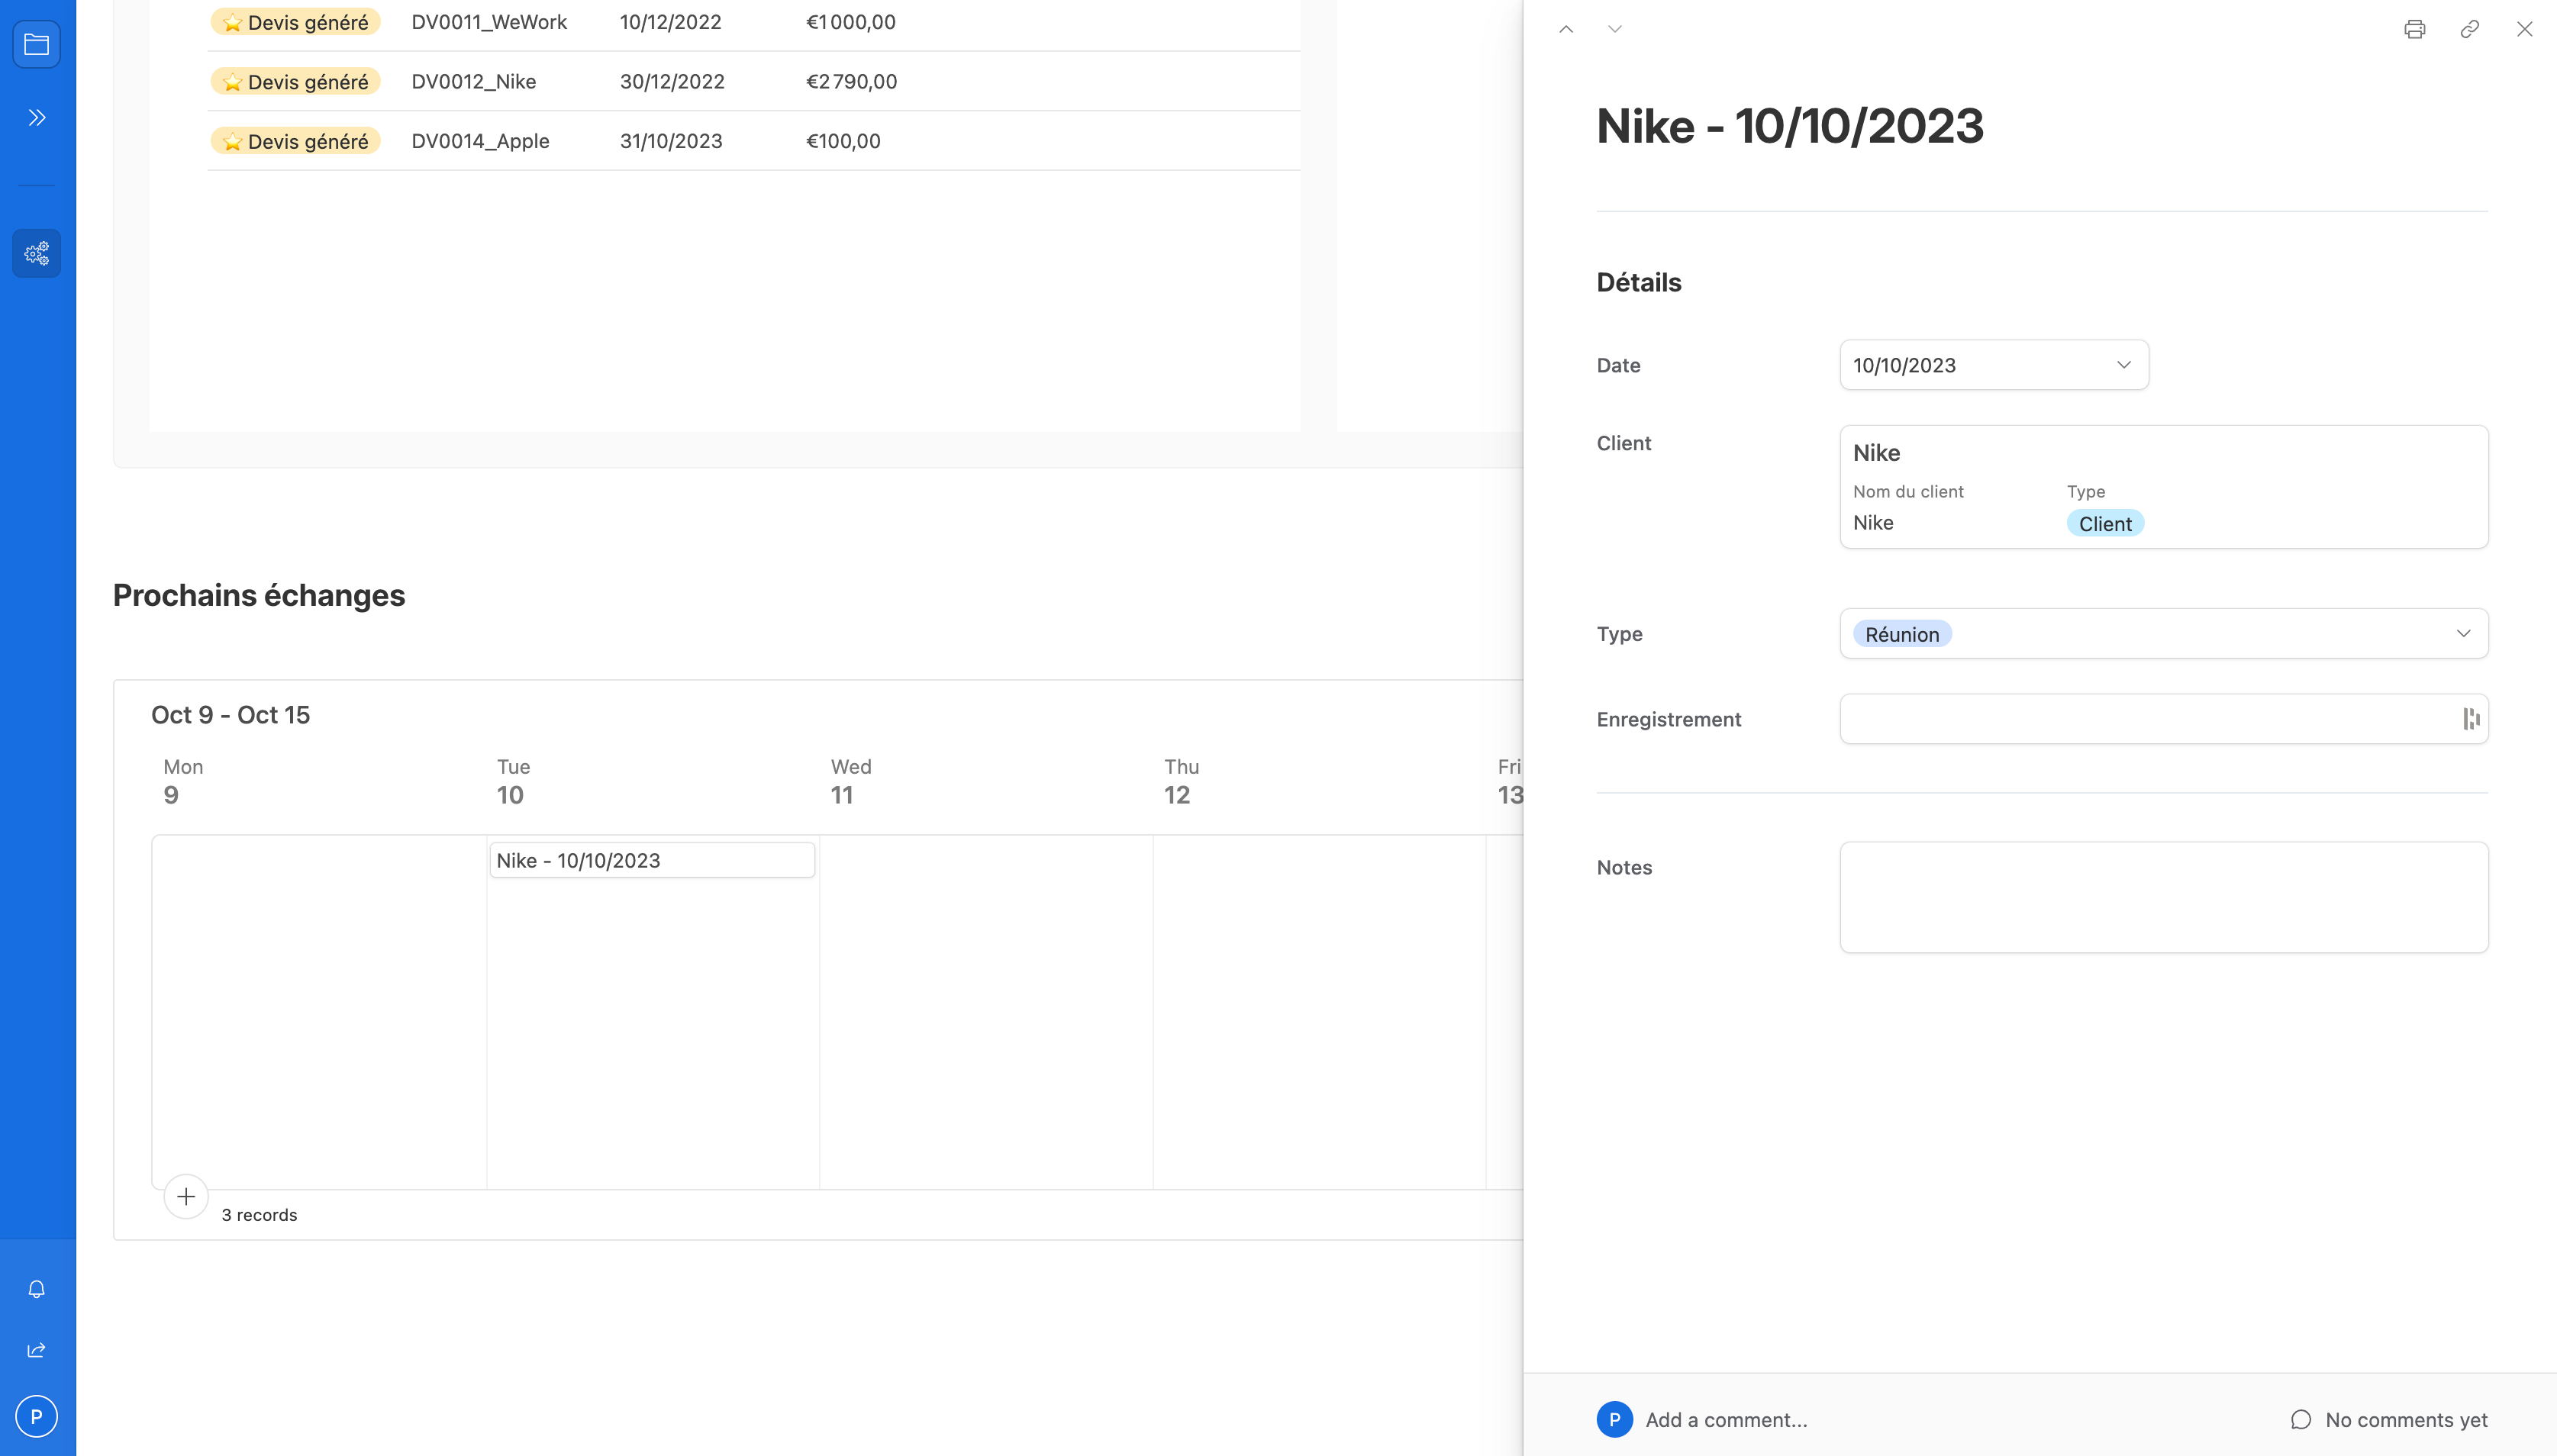Open the DV0014_Apple quote row
Viewport: 2557px width, 1456px height.
(480, 141)
